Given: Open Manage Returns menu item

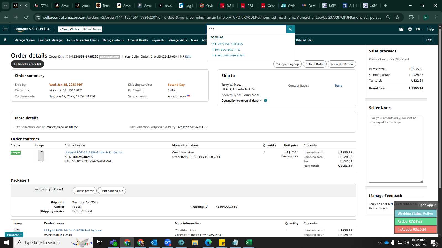Looking at the screenshot, I should coord(113,40).
